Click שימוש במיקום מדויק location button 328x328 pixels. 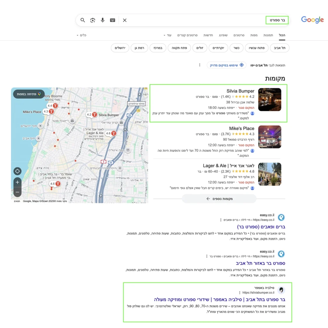[226, 65]
